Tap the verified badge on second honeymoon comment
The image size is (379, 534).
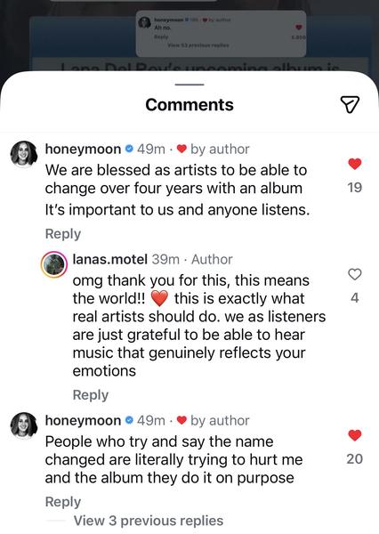click(129, 420)
